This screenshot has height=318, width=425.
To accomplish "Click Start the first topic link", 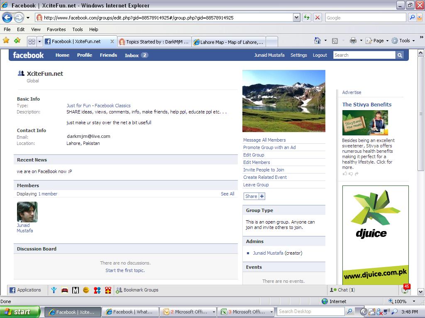I will pos(125,270).
